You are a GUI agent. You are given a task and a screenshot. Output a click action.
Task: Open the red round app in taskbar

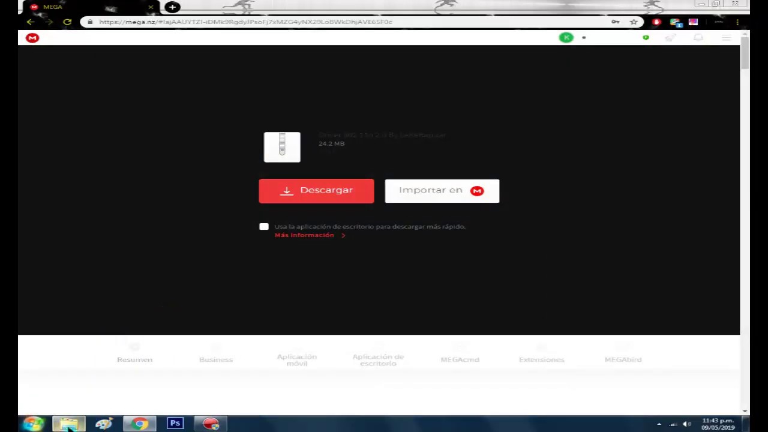click(211, 424)
